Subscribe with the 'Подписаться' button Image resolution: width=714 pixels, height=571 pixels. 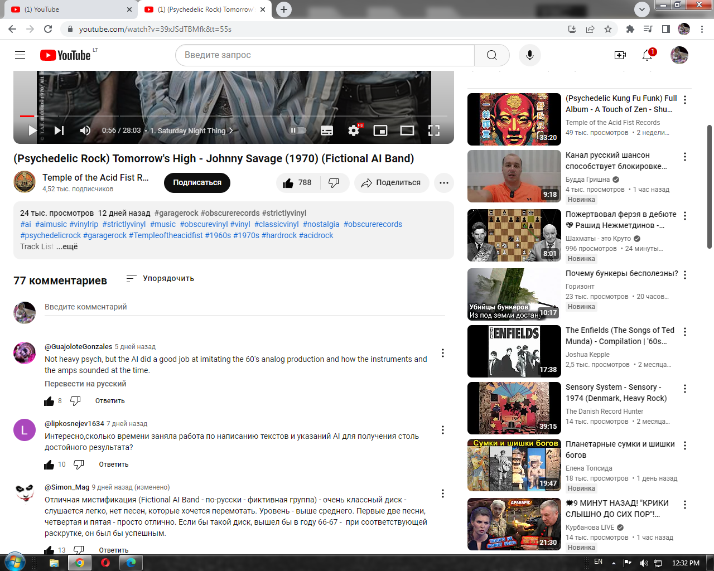[x=197, y=183]
